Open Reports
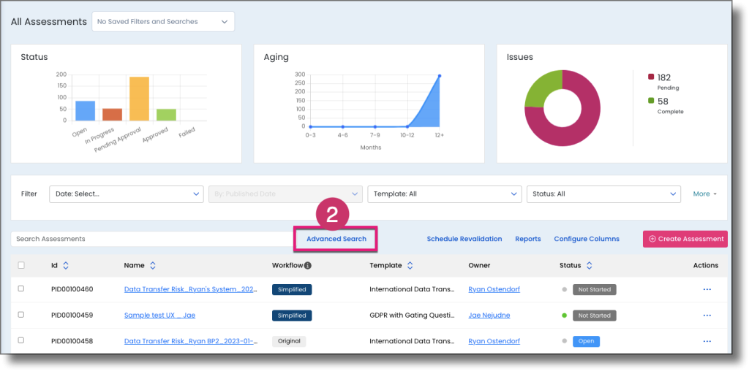Viewport: 749px width, 371px height. (x=528, y=239)
